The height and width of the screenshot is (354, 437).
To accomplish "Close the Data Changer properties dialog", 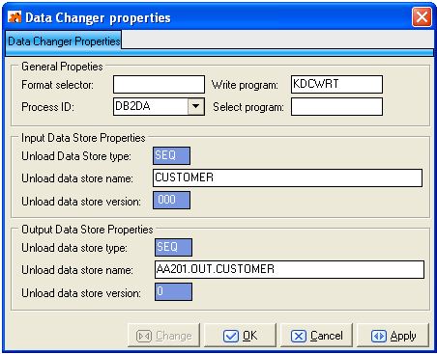I will click(422, 17).
